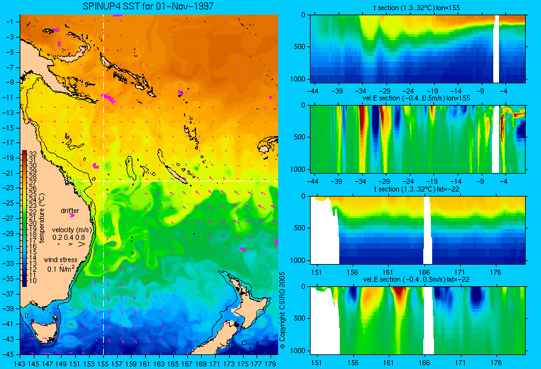
Task: Open the vel.E section lon=155 plot
Action: (418, 139)
